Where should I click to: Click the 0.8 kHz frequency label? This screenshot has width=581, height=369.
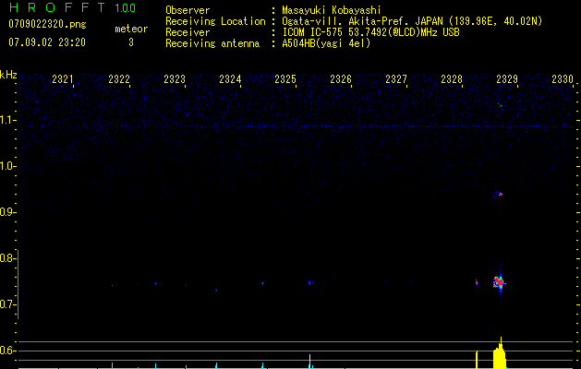[x=7, y=258]
